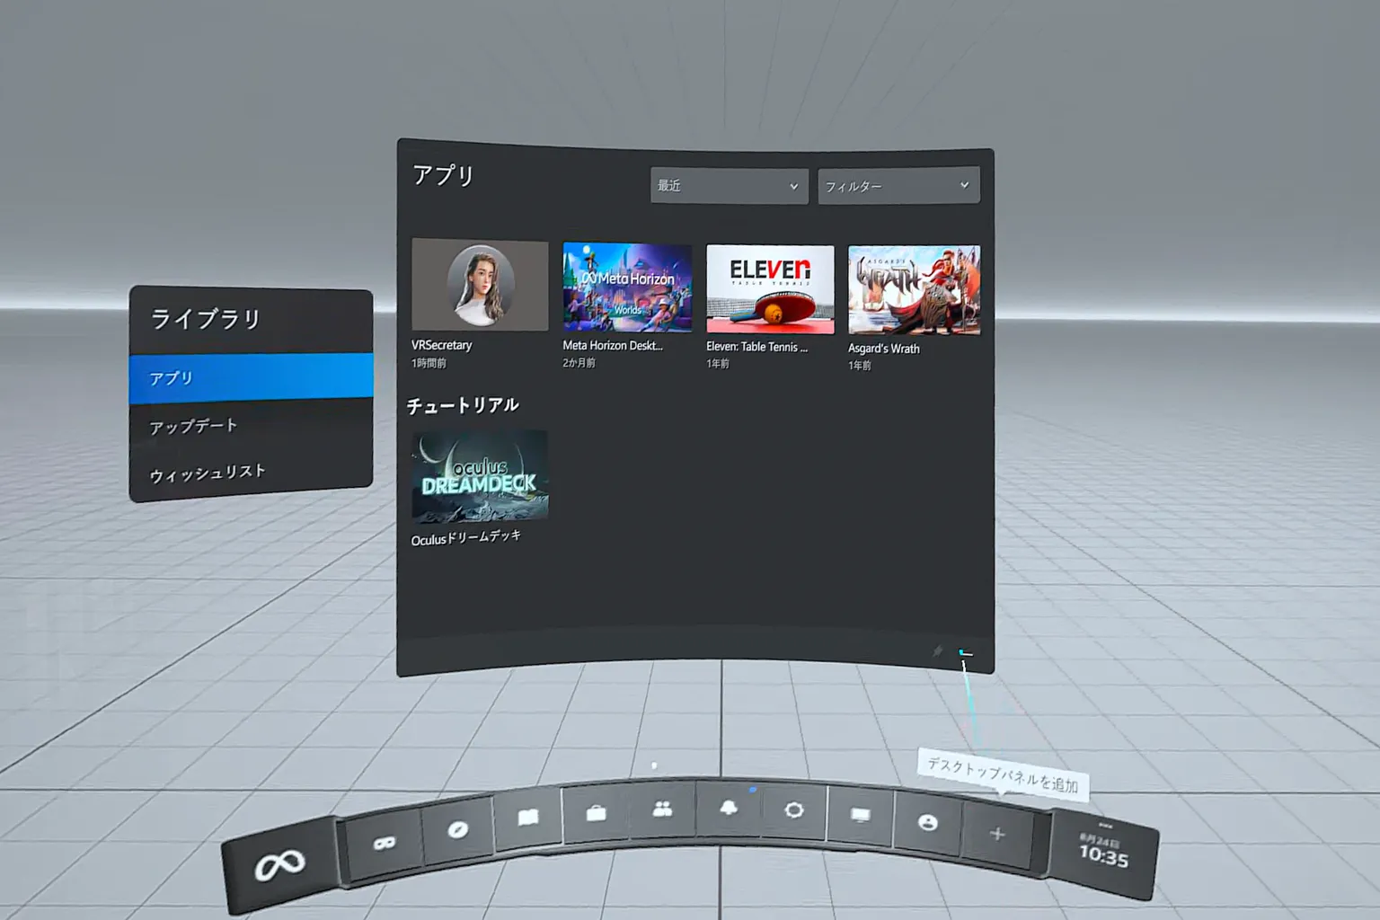1380x920 pixels.
Task: Open the profile avatar icon in dock
Action: click(x=928, y=822)
